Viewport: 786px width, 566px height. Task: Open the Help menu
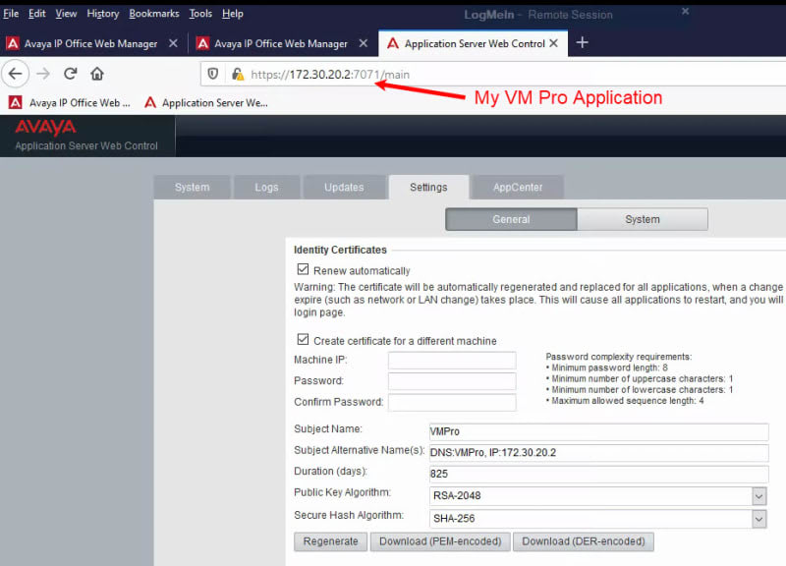coord(233,14)
